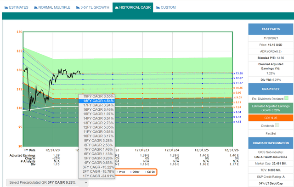
Task: Click the 12/31/24 FY date label
Action: (x=172, y=150)
